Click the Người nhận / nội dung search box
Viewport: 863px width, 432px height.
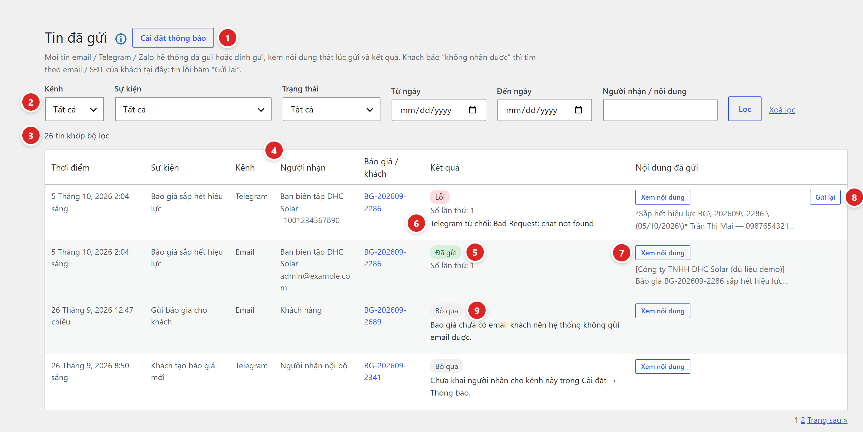[660, 110]
